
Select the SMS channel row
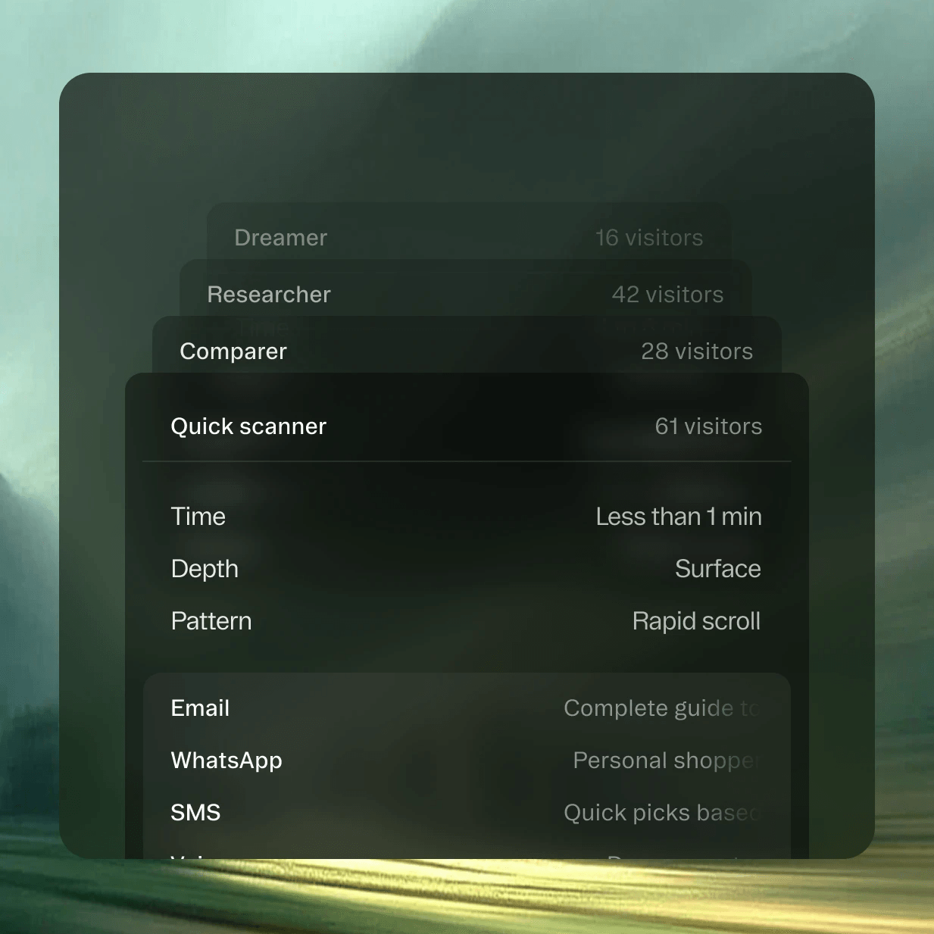(467, 813)
